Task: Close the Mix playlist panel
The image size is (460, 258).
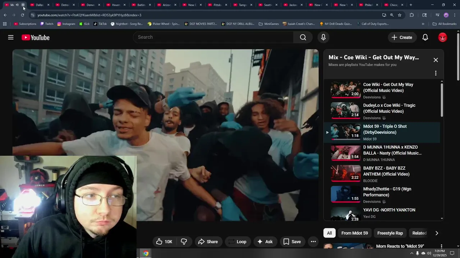Action: (x=436, y=60)
